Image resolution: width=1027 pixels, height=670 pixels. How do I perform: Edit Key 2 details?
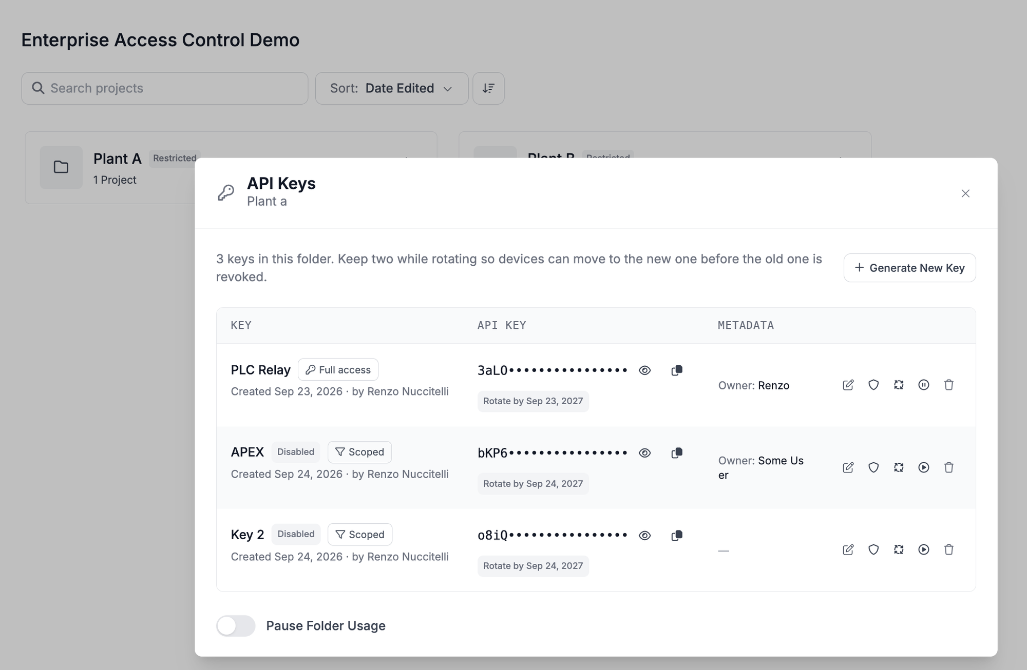[848, 549]
